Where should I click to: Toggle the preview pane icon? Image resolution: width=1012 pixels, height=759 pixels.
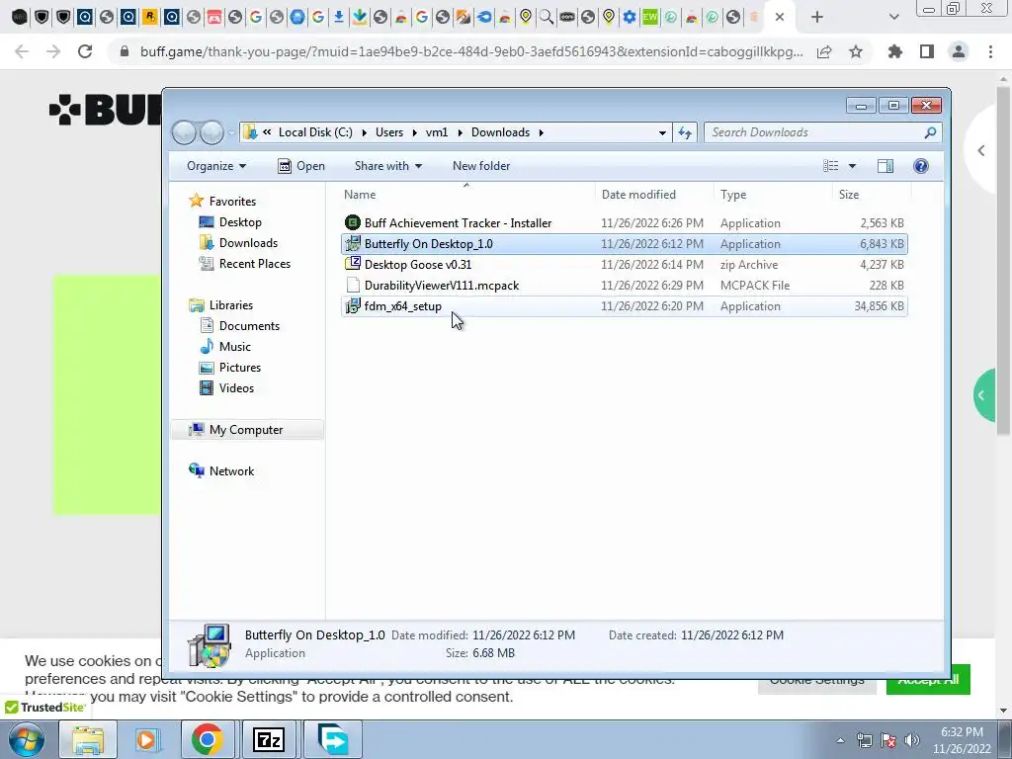[885, 166]
